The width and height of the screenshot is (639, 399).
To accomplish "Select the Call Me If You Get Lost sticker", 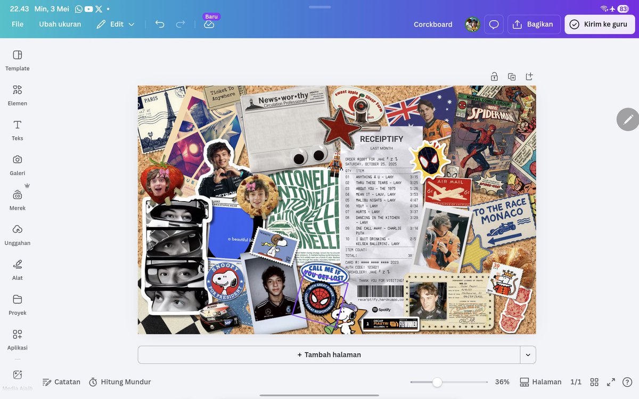I will pyautogui.click(x=325, y=273).
